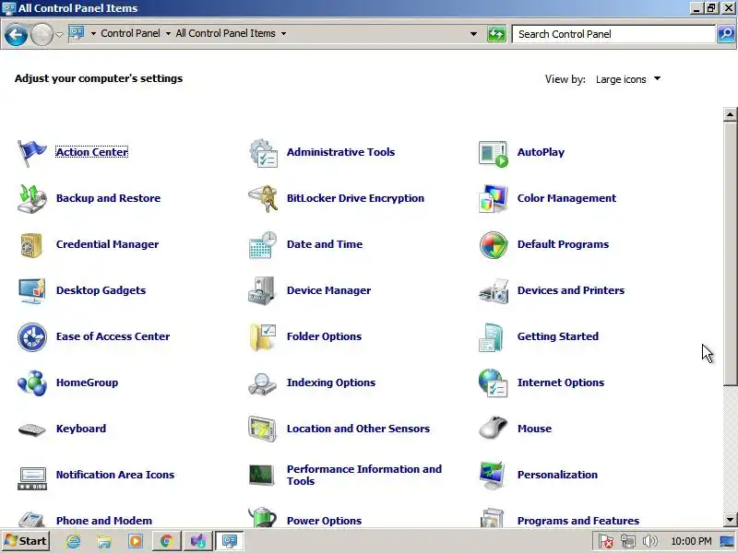This screenshot has width=738, height=553.
Task: Open the Devices and Printers icon
Action: coord(494,290)
